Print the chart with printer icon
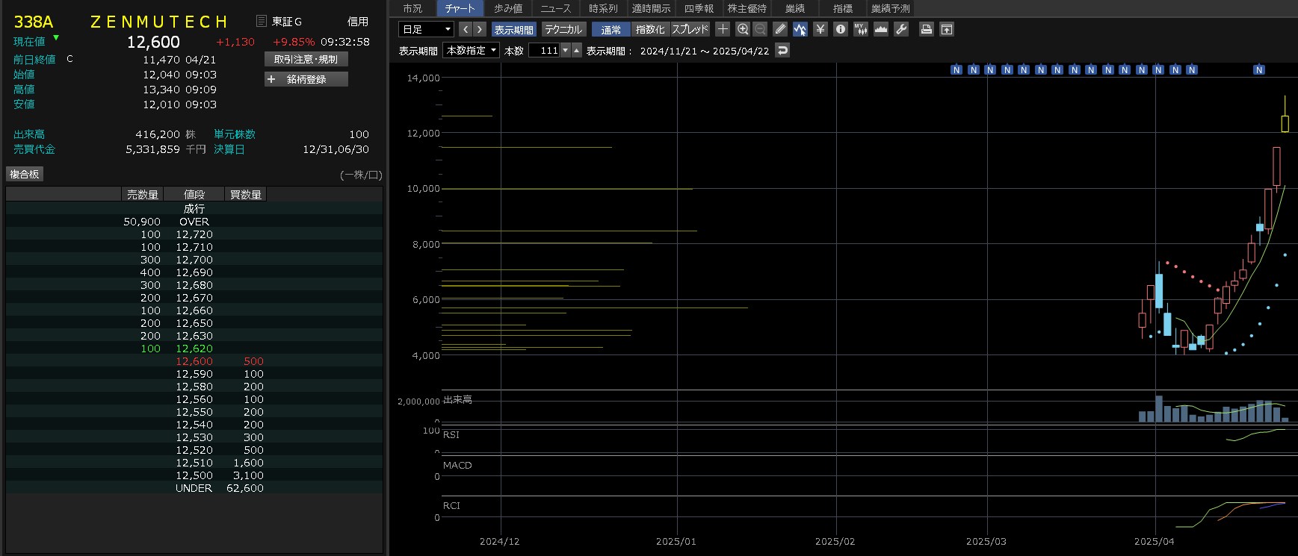Viewport: 1298px width, 556px height. click(927, 29)
